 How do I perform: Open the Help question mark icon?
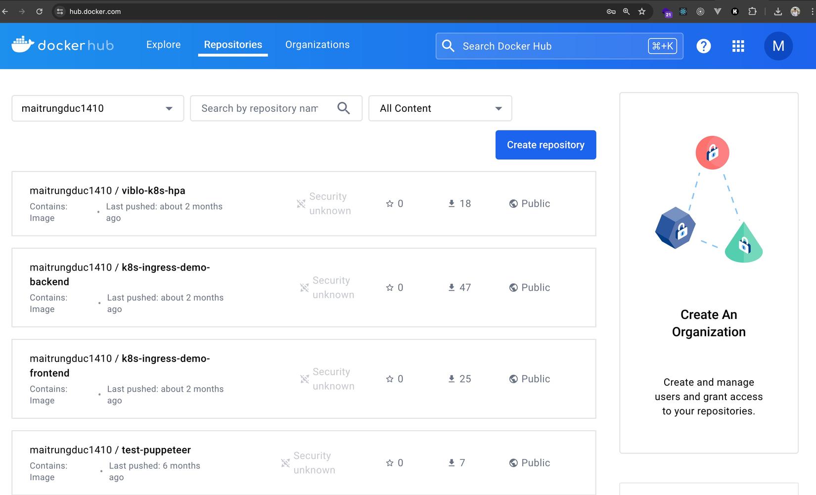[703, 46]
